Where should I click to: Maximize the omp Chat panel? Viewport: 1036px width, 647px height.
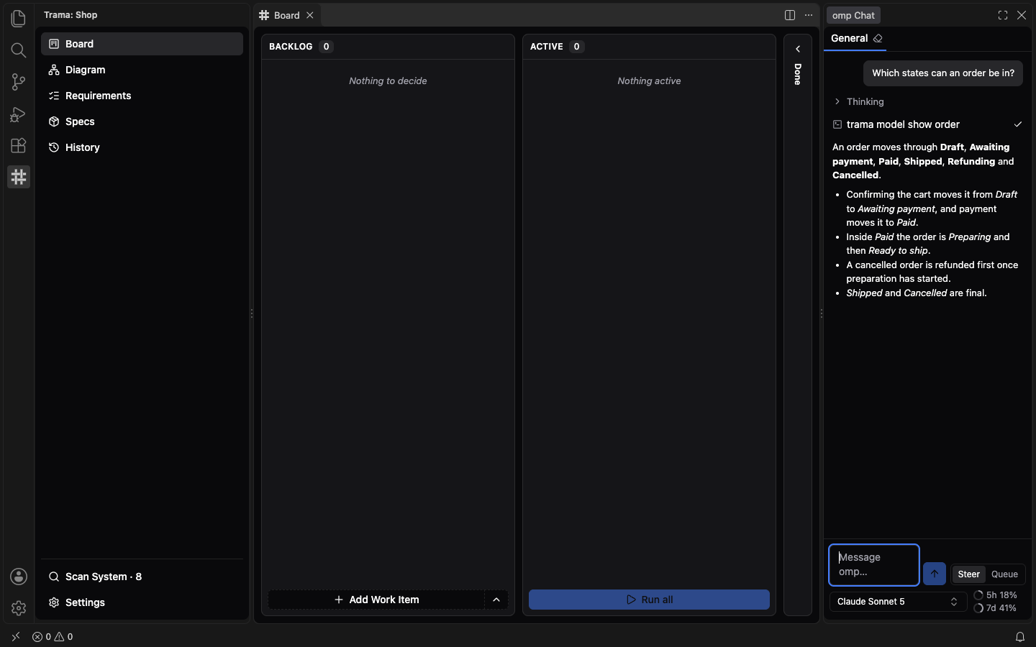(1003, 15)
